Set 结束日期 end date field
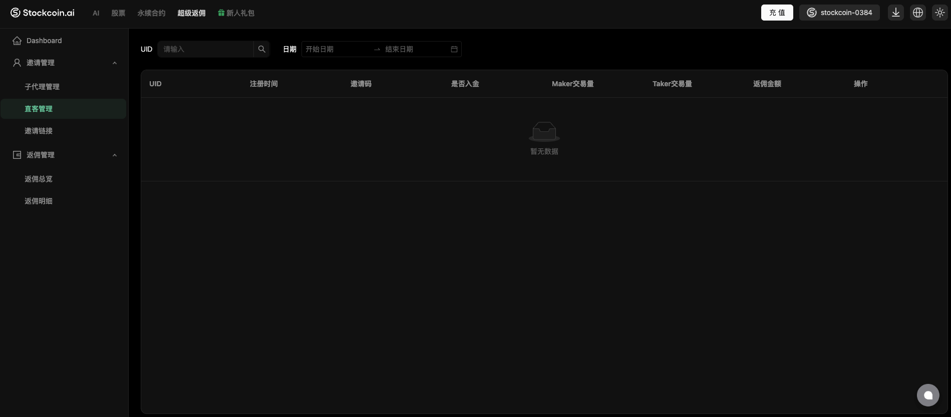This screenshot has height=417, width=951. pyautogui.click(x=416, y=49)
